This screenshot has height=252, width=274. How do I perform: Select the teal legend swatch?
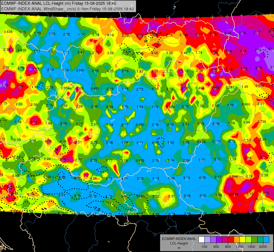click(x=260, y=240)
